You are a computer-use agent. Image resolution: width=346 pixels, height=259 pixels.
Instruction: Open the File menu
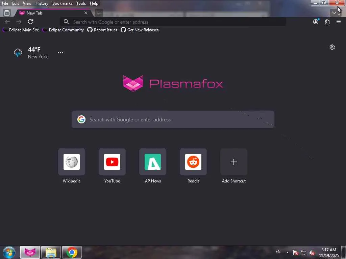coord(5,3)
